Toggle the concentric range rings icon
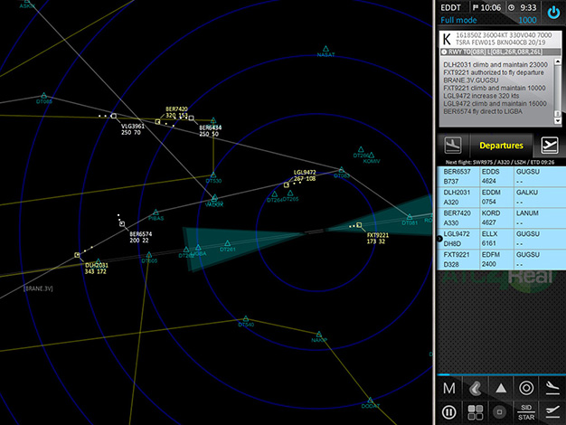The height and width of the screenshot is (425, 566). tap(525, 388)
